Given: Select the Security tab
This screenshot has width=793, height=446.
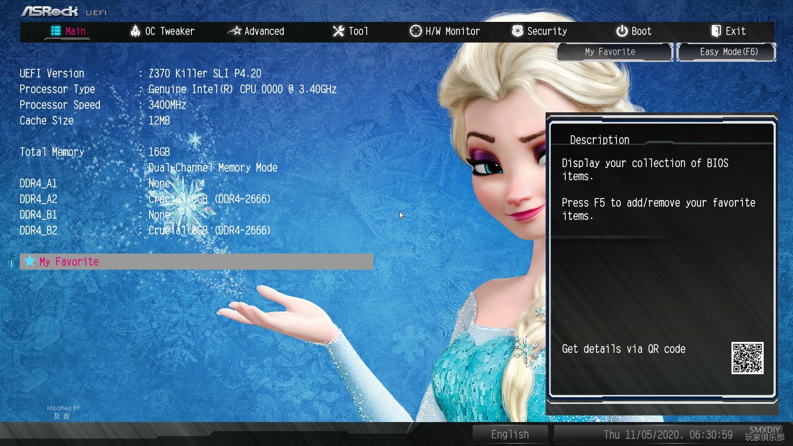Looking at the screenshot, I should click(x=539, y=31).
